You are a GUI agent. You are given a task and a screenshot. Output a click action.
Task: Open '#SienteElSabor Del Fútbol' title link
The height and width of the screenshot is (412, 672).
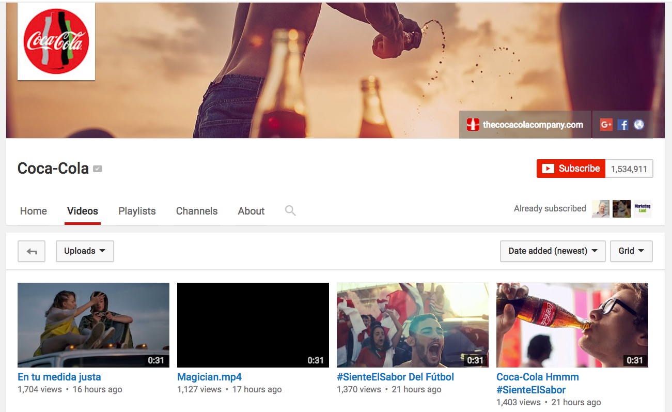(x=396, y=377)
